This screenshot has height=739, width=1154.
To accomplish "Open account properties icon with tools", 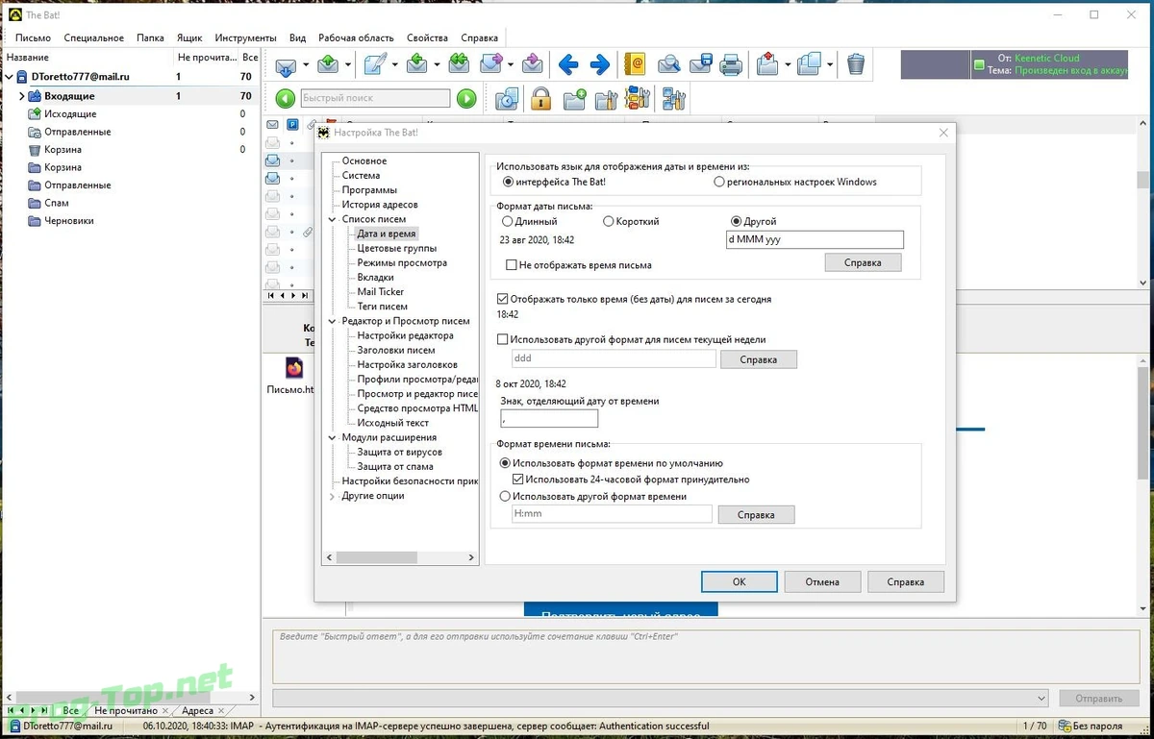I will (x=673, y=98).
